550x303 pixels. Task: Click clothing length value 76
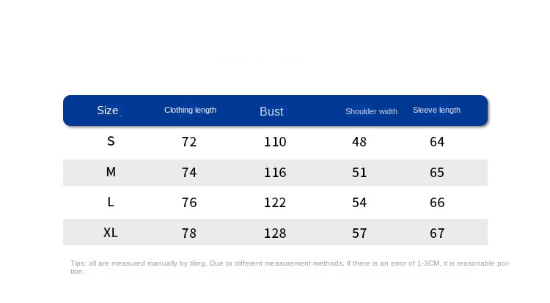click(189, 203)
